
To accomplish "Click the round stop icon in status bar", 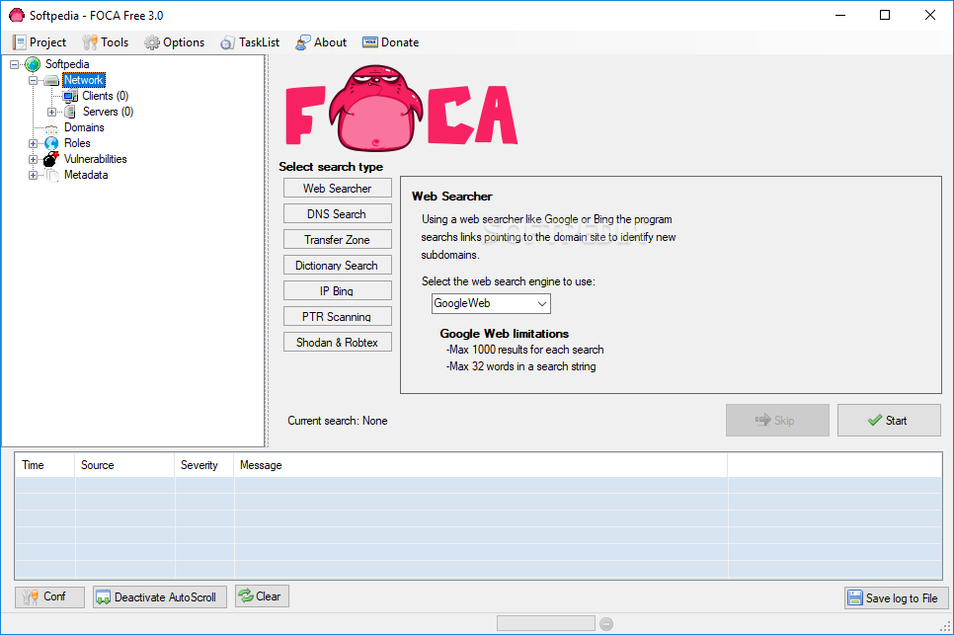I will point(606,624).
